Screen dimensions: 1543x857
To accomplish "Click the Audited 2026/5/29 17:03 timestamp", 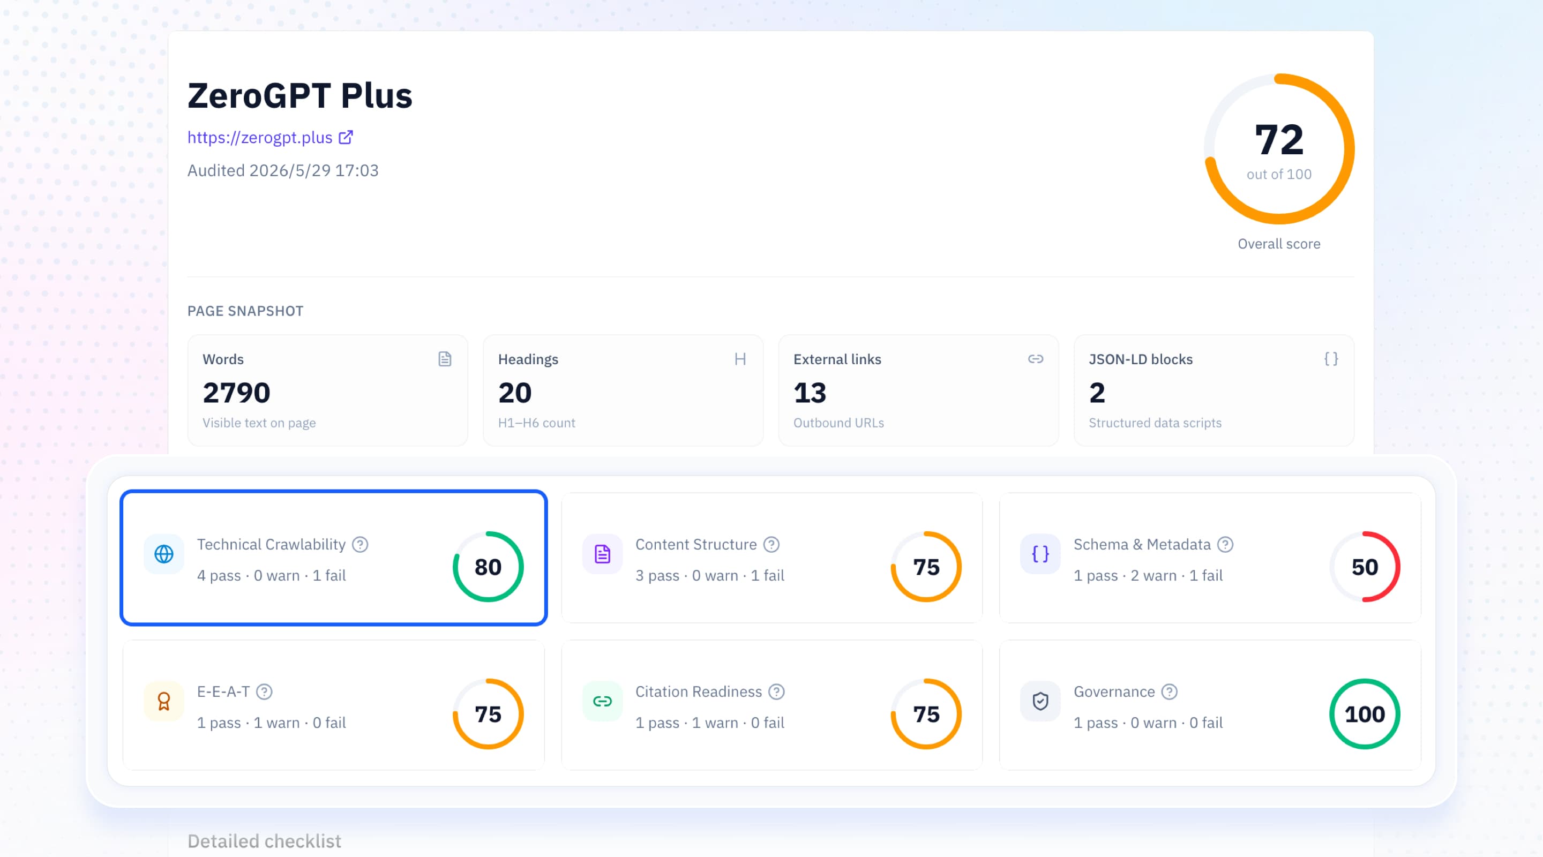I will click(283, 171).
